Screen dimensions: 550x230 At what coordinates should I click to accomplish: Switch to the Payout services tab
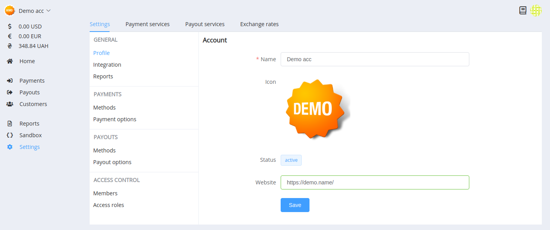click(x=205, y=24)
